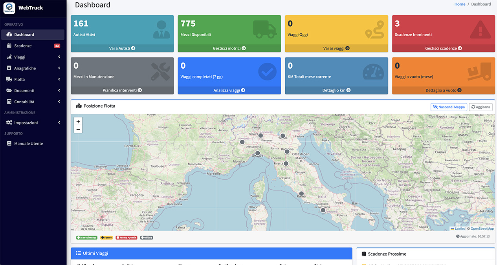The width and height of the screenshot is (497, 265).
Task: Click the route icon on Viaggi Oggi card
Action: coord(374,30)
